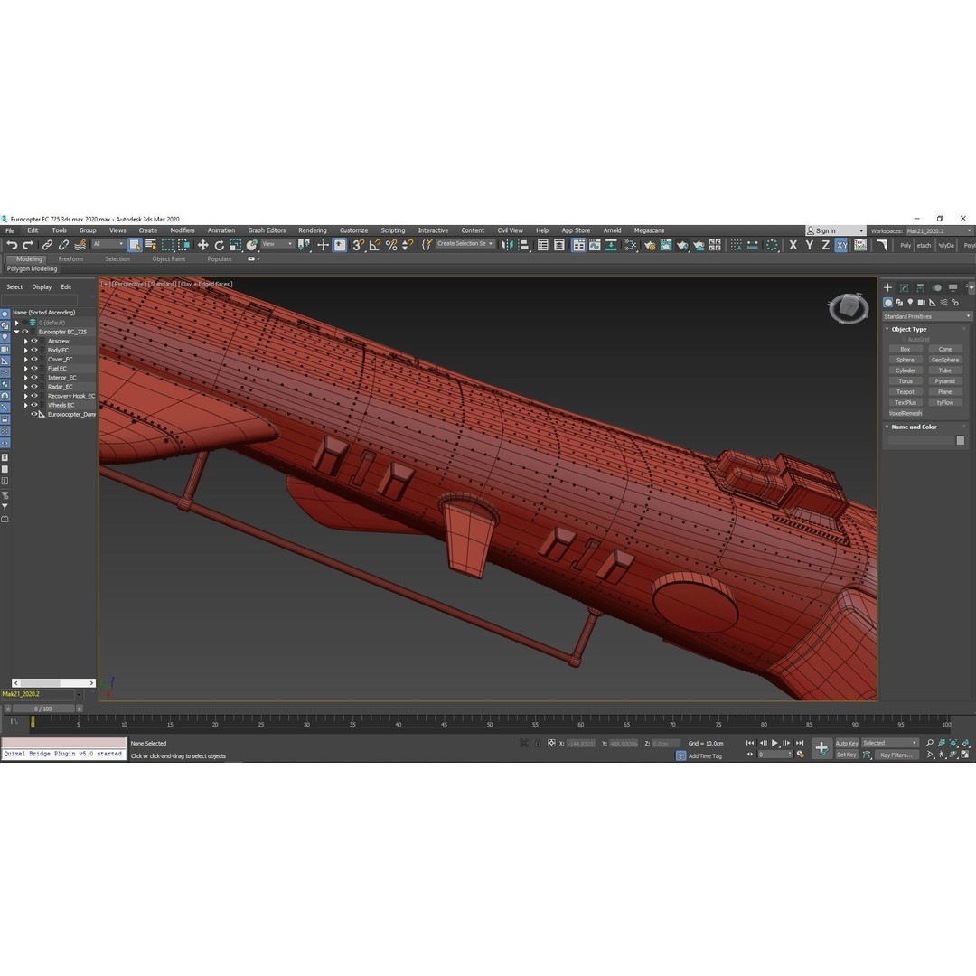Open the selection filter All dropdown
The height and width of the screenshot is (976, 976).
[x=108, y=244]
